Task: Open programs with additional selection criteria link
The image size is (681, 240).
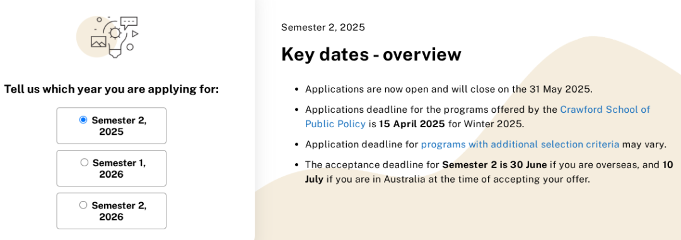Action: (520, 144)
